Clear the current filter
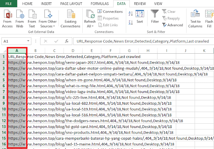 tap(169, 12)
